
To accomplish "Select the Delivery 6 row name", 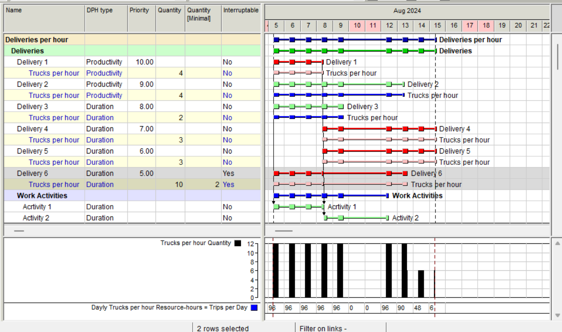I will click(x=32, y=173).
